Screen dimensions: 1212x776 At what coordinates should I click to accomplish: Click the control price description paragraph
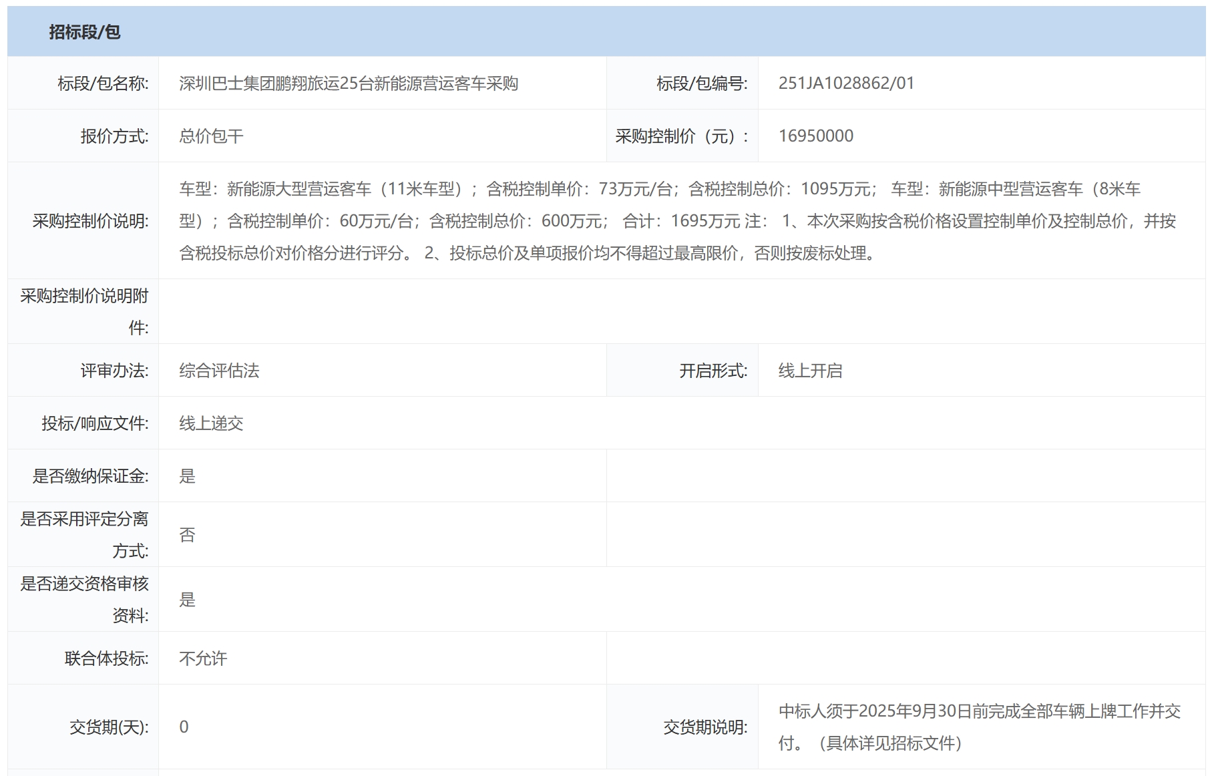(x=677, y=221)
